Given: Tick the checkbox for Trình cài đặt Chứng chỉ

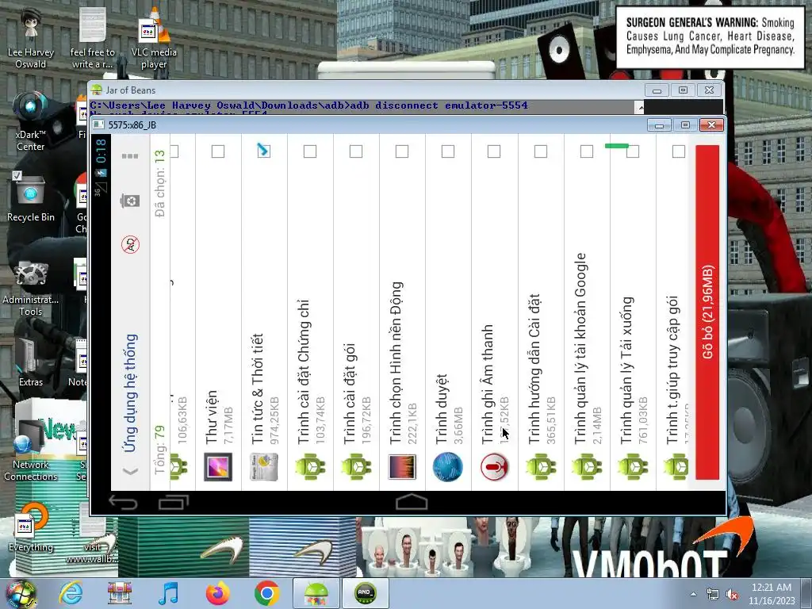Looking at the screenshot, I should 310,151.
